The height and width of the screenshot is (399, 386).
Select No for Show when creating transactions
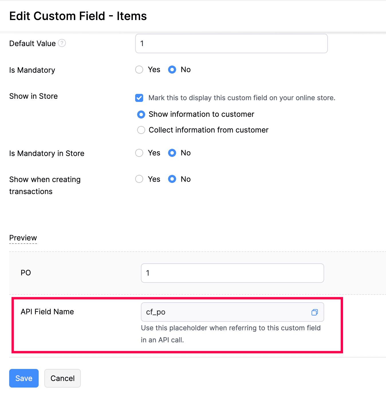172,179
